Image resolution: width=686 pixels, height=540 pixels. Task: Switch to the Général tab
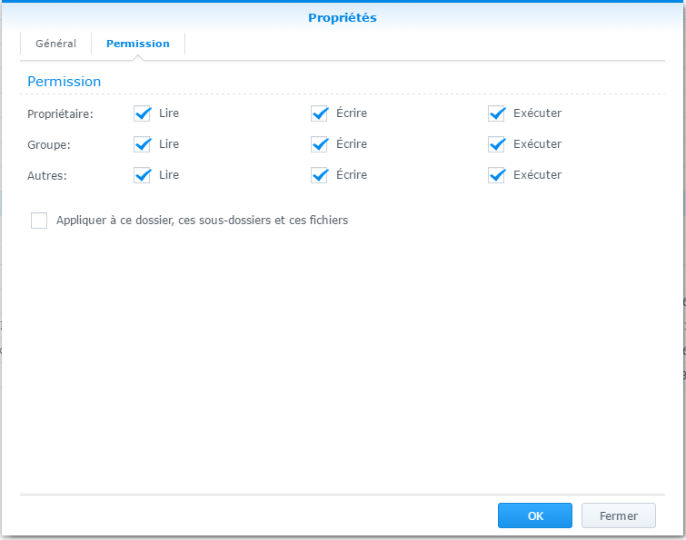pyautogui.click(x=55, y=44)
